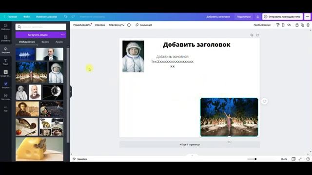Open the header three-dots menu
The height and width of the screenshot is (175, 312).
tap(308, 17)
